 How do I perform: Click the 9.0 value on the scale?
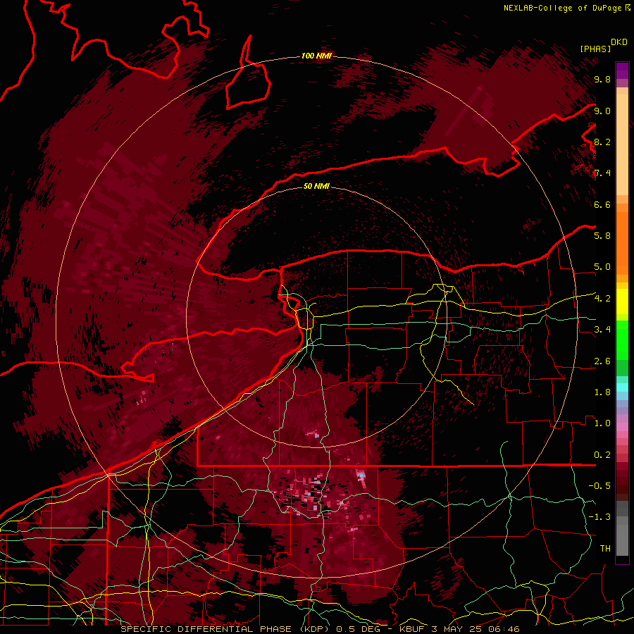[x=602, y=111]
